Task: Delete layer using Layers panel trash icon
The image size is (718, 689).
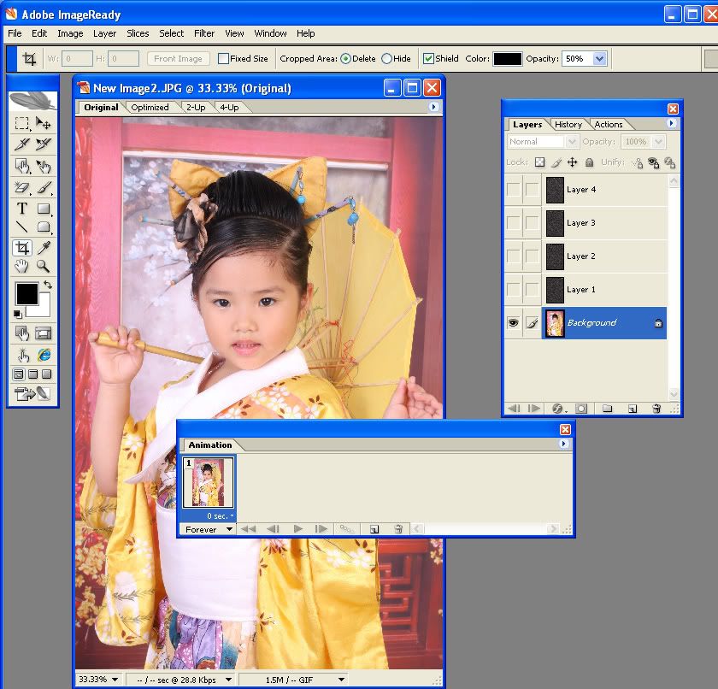Action: coord(656,409)
